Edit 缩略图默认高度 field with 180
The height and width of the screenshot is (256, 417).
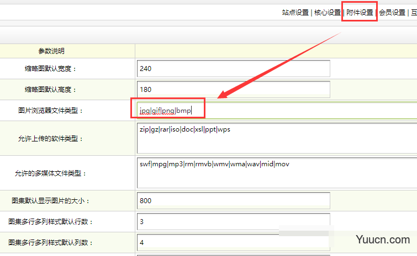(234, 89)
